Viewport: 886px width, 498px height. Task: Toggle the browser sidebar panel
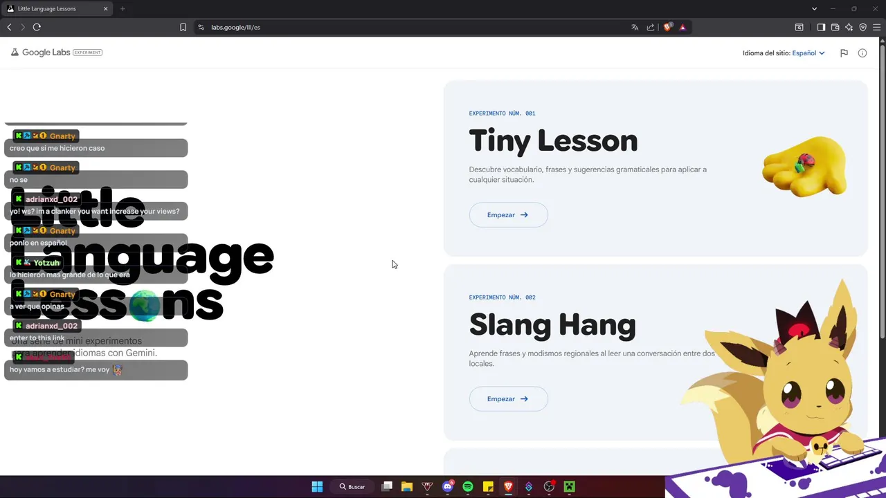click(x=821, y=27)
